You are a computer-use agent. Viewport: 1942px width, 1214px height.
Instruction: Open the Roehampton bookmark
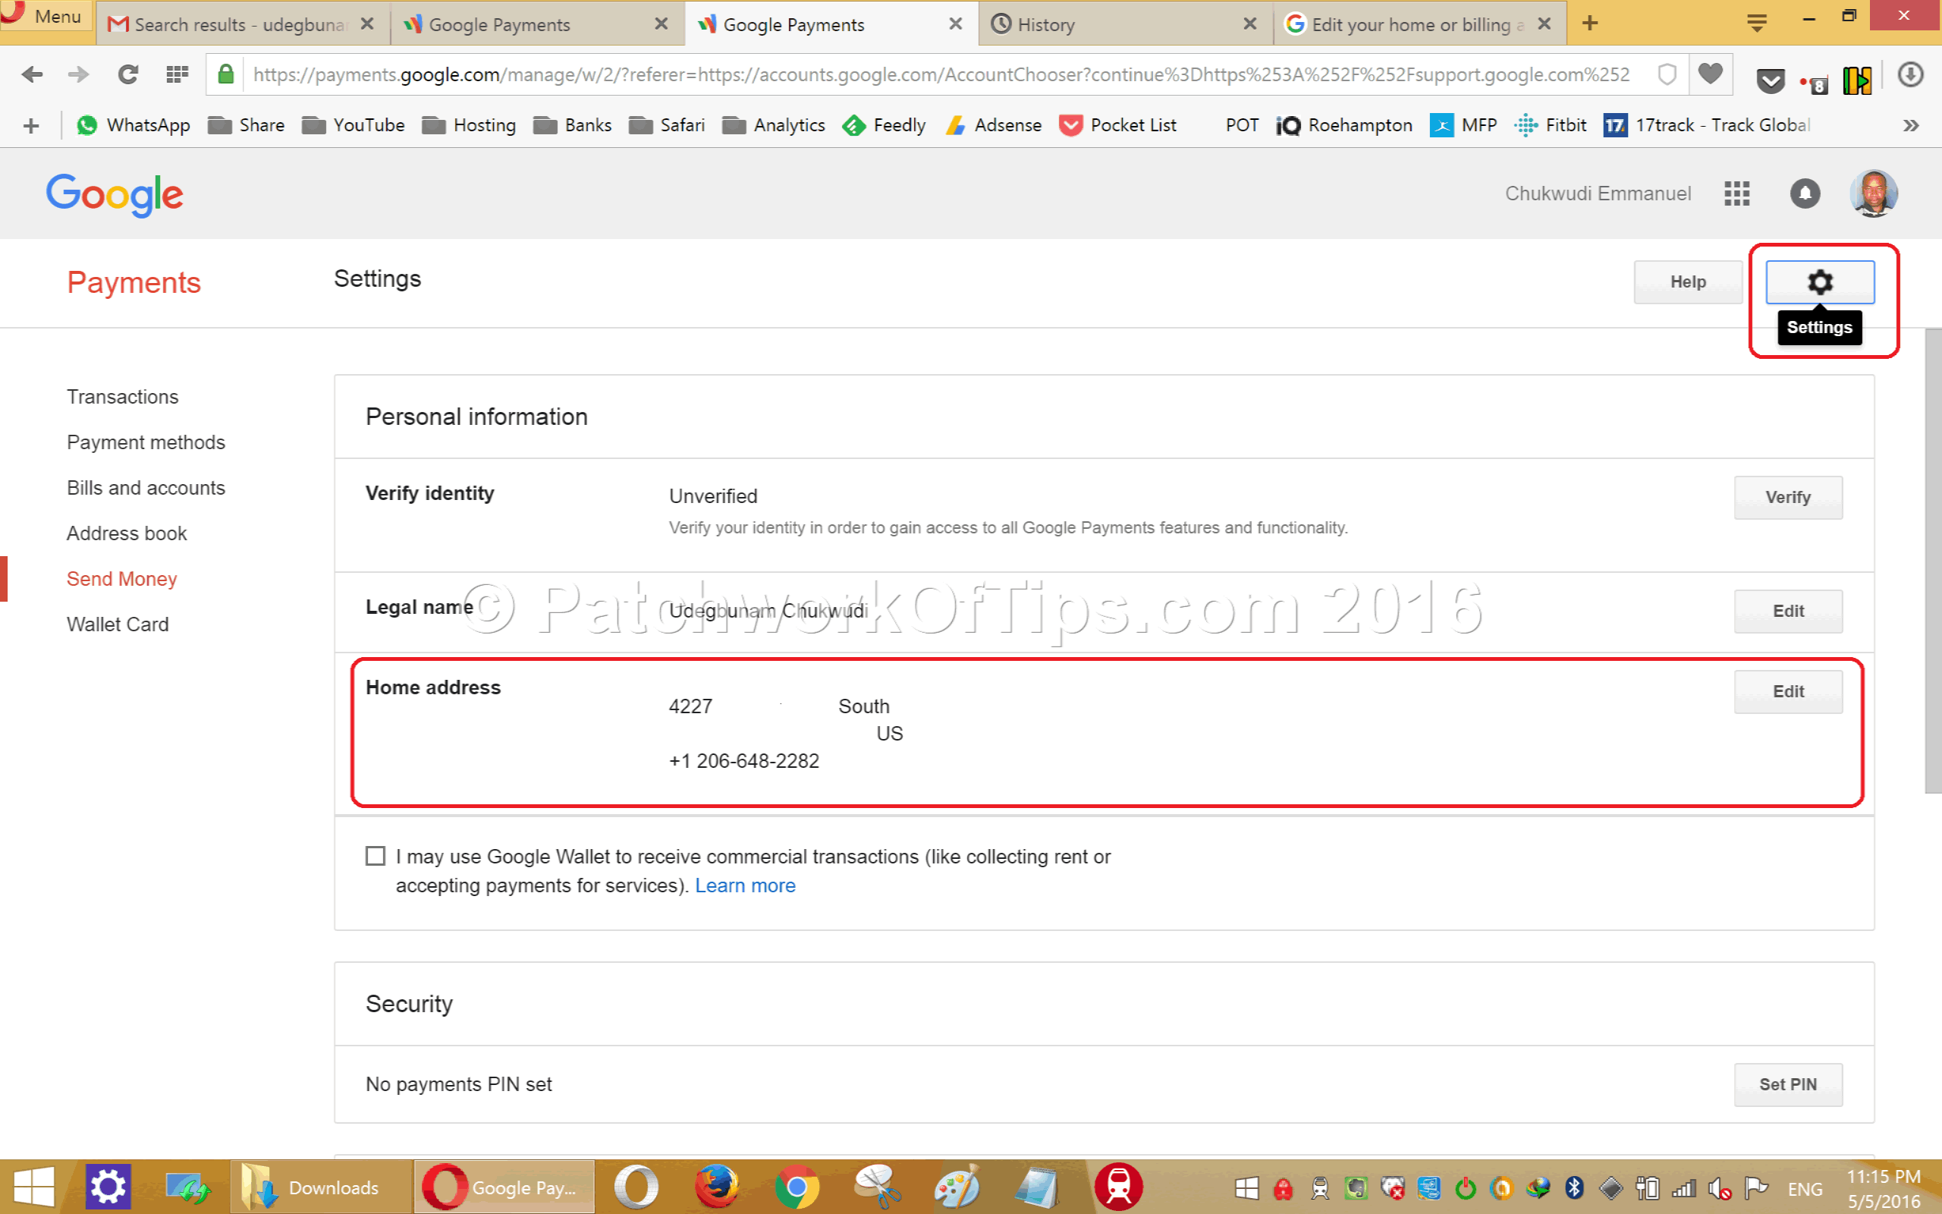[x=1344, y=125]
